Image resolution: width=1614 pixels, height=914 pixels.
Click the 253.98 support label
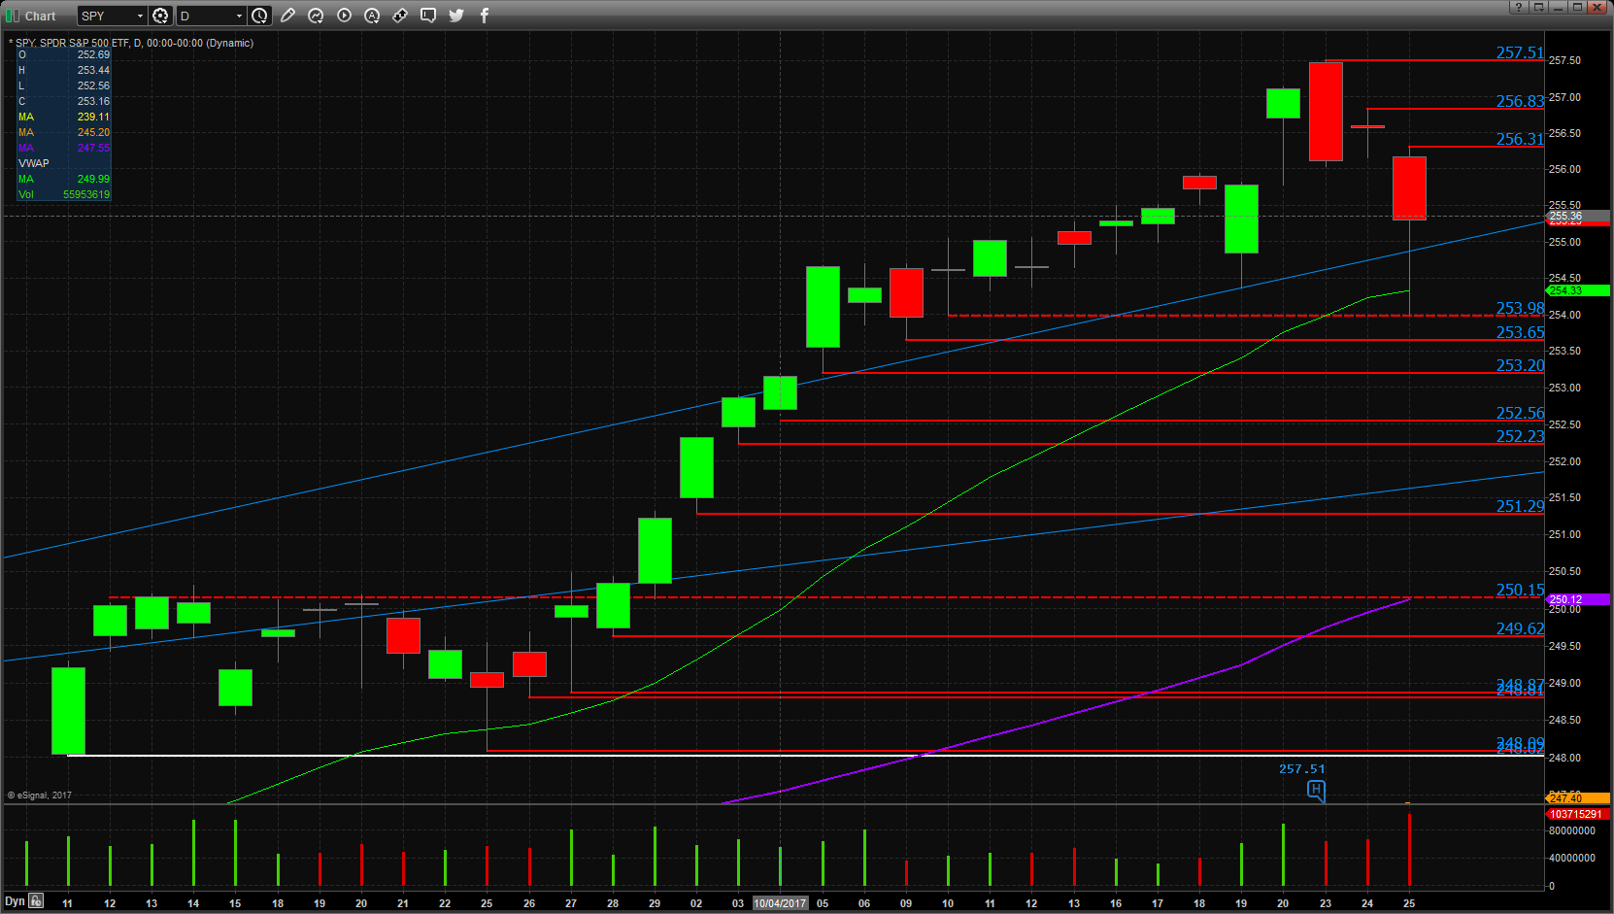(x=1520, y=308)
